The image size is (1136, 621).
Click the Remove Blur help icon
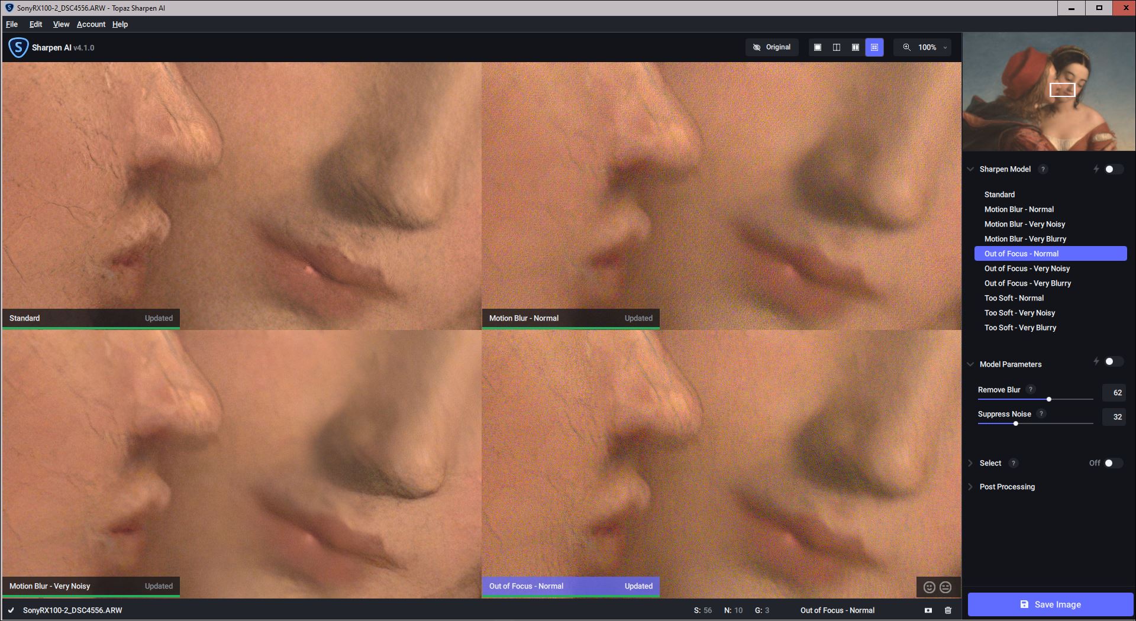click(1031, 389)
